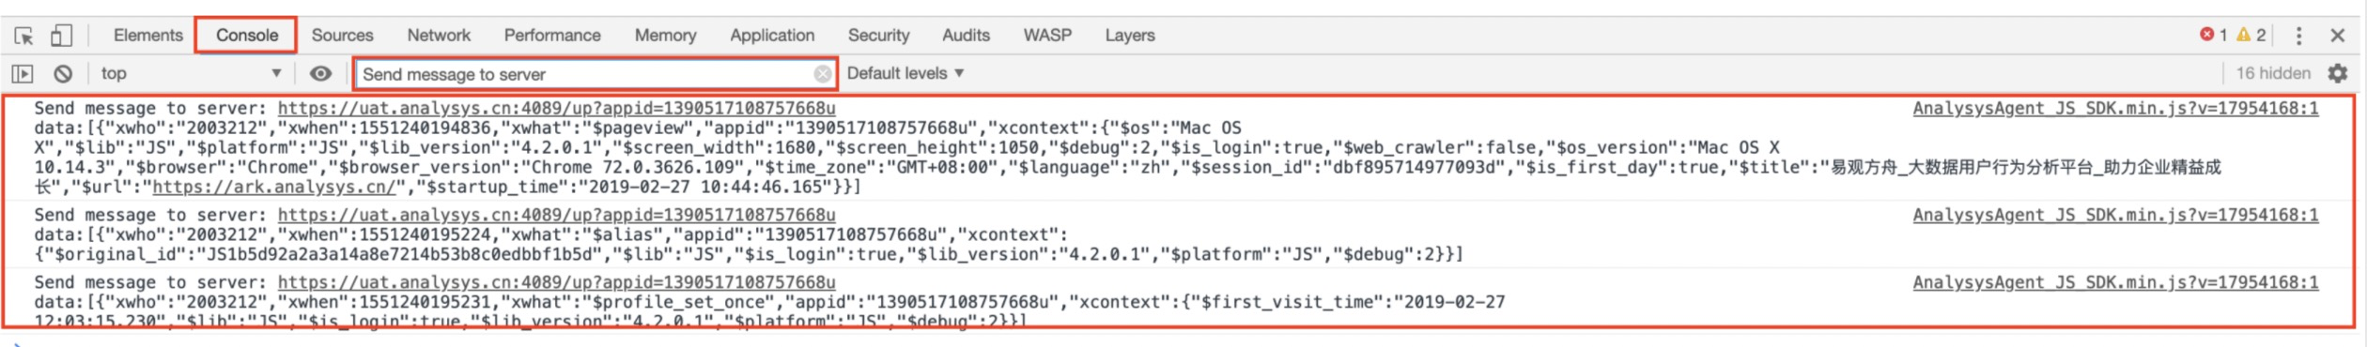This screenshot has width=2367, height=347.
Task: Follow the ark.analysys.cn URL link
Action: (x=275, y=188)
